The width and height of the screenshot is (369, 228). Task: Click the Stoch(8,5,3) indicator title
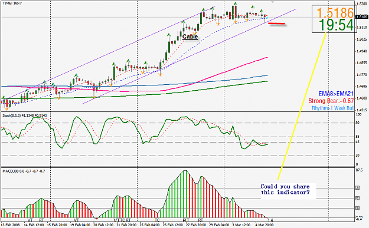pyautogui.click(x=24, y=115)
